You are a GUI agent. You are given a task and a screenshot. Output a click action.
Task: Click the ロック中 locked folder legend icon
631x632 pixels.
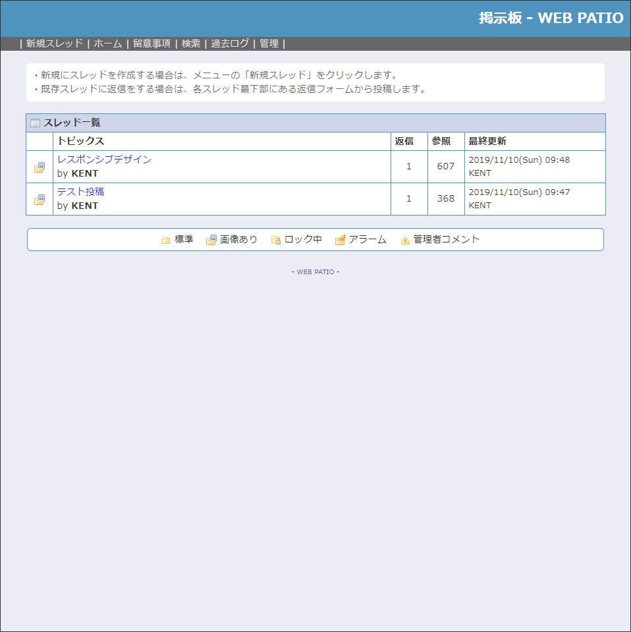click(276, 240)
